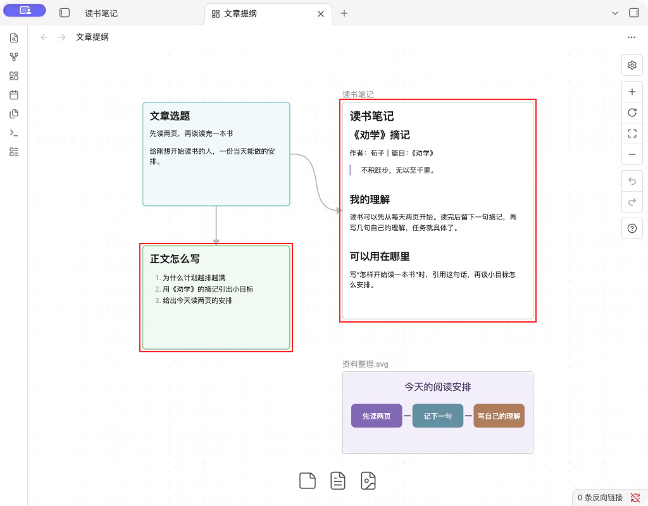648x506 pixels.
Task: Show 0 条反向链接 in status bar
Action: [x=600, y=498]
